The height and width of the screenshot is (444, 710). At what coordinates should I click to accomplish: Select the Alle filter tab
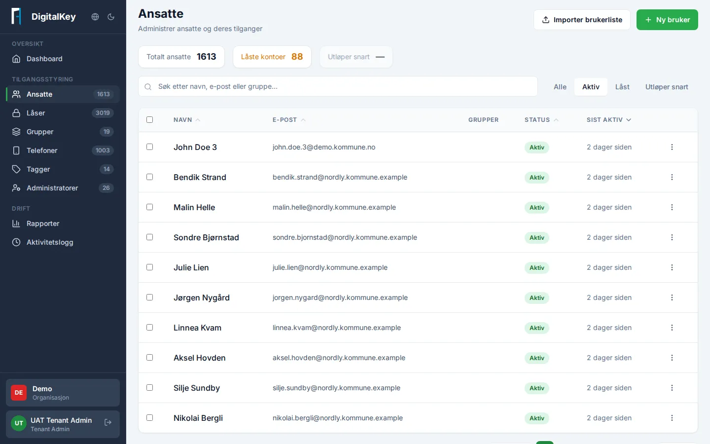click(x=560, y=87)
